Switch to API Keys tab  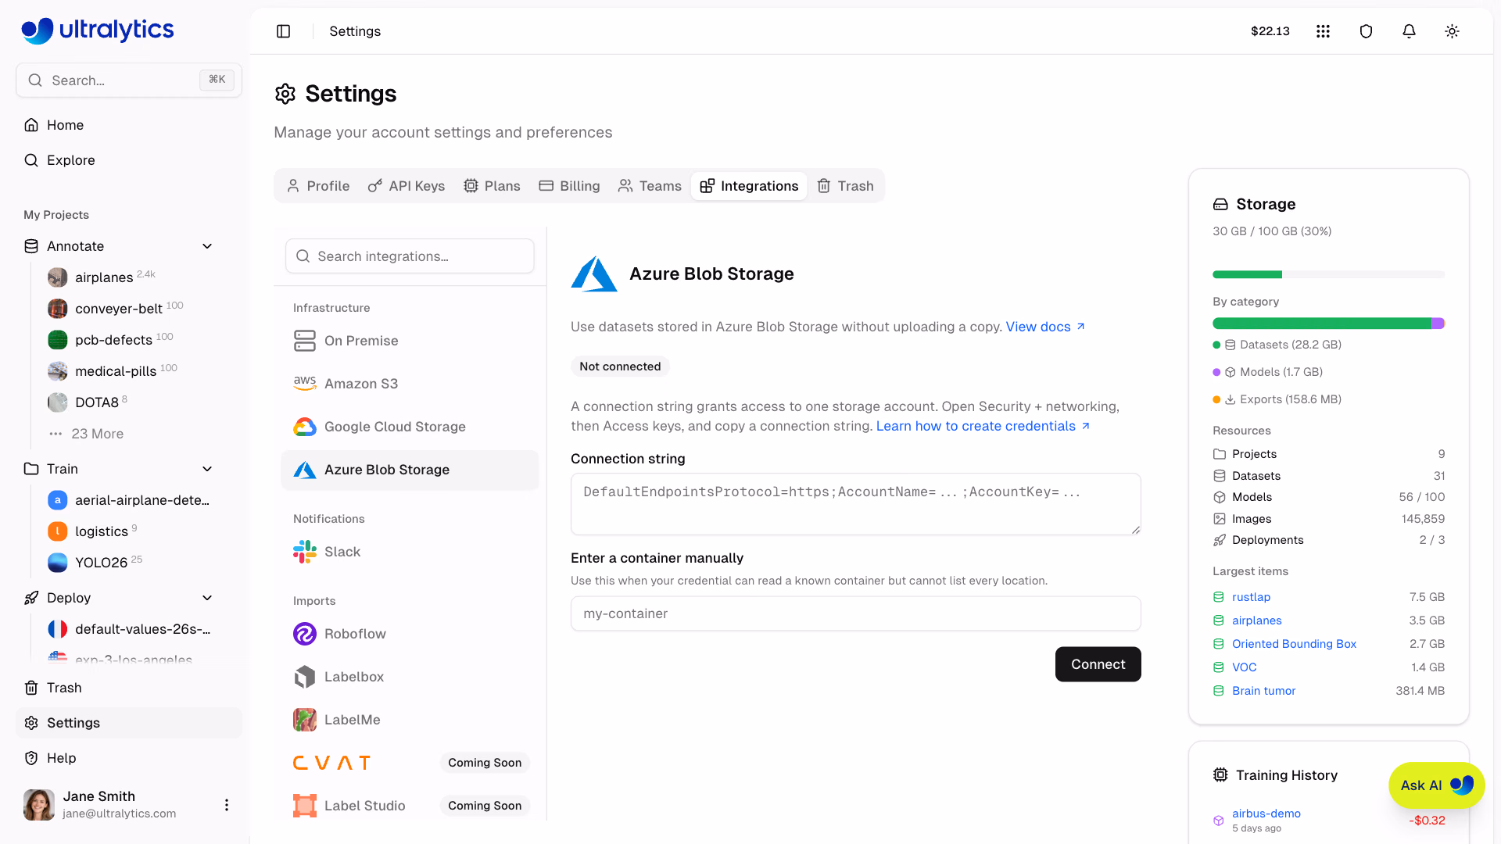pyautogui.click(x=407, y=186)
